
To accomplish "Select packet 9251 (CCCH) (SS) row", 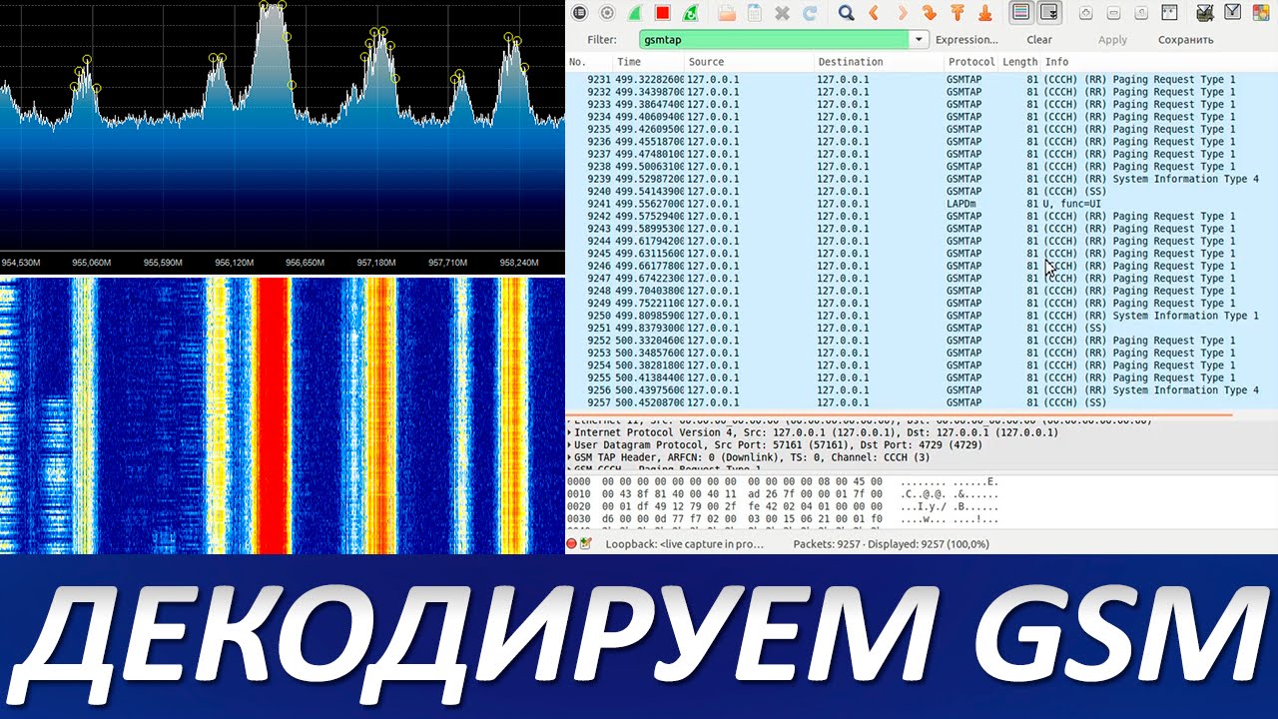I will (x=922, y=328).
